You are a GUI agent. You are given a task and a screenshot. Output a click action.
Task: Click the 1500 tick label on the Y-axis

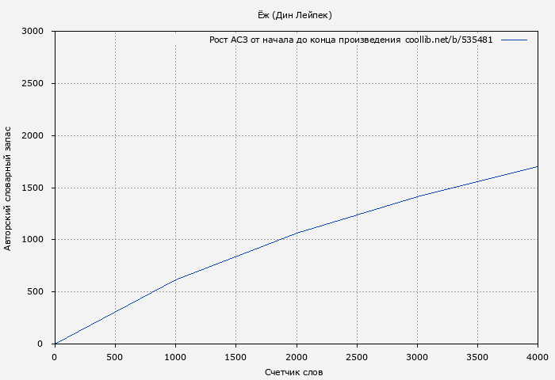click(x=33, y=188)
